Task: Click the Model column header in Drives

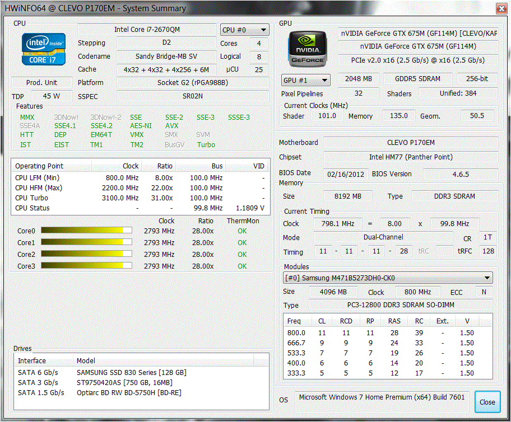Action: pyautogui.click(x=163, y=361)
